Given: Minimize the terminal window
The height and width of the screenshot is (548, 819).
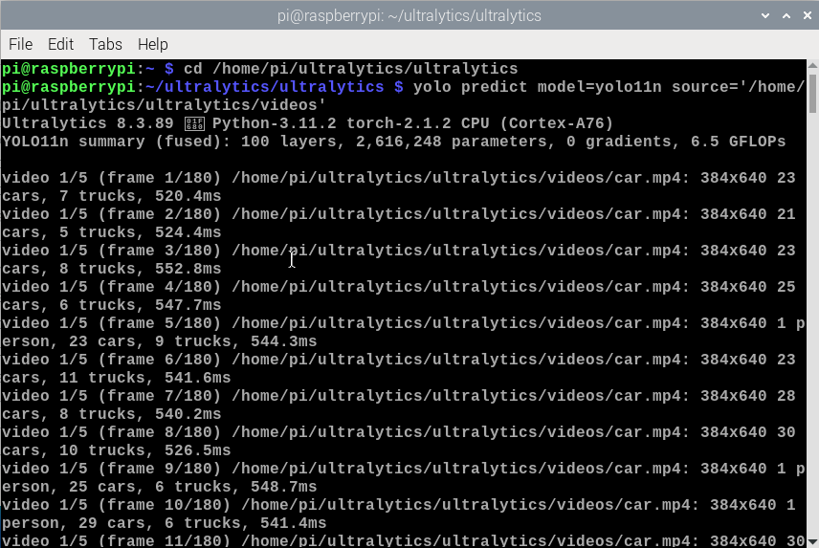Looking at the screenshot, I should 765,15.
